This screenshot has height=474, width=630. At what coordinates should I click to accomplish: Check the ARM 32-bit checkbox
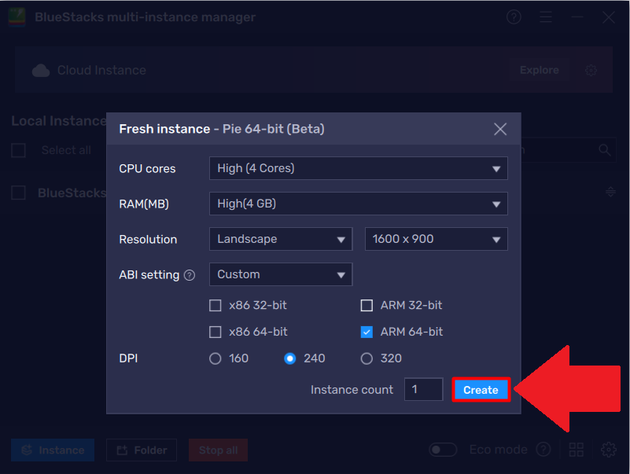point(367,305)
